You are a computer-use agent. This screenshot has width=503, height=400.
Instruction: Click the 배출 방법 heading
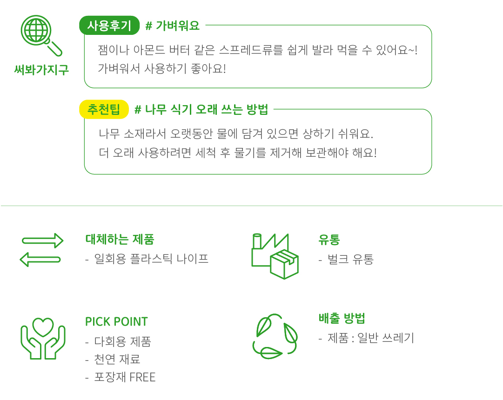(342, 319)
